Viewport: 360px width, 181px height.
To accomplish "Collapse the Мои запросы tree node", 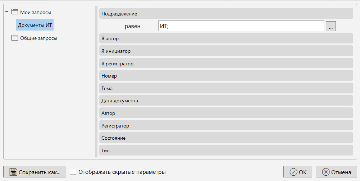I will (x=7, y=12).
